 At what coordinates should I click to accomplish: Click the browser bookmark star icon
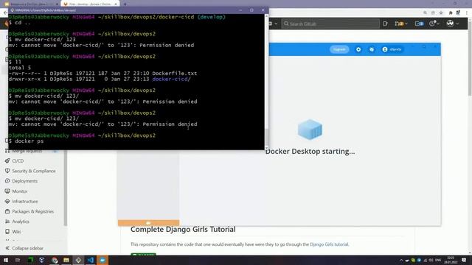(441, 13)
